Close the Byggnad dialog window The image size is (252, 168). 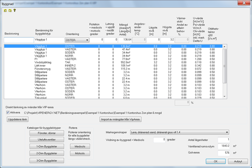244,3
